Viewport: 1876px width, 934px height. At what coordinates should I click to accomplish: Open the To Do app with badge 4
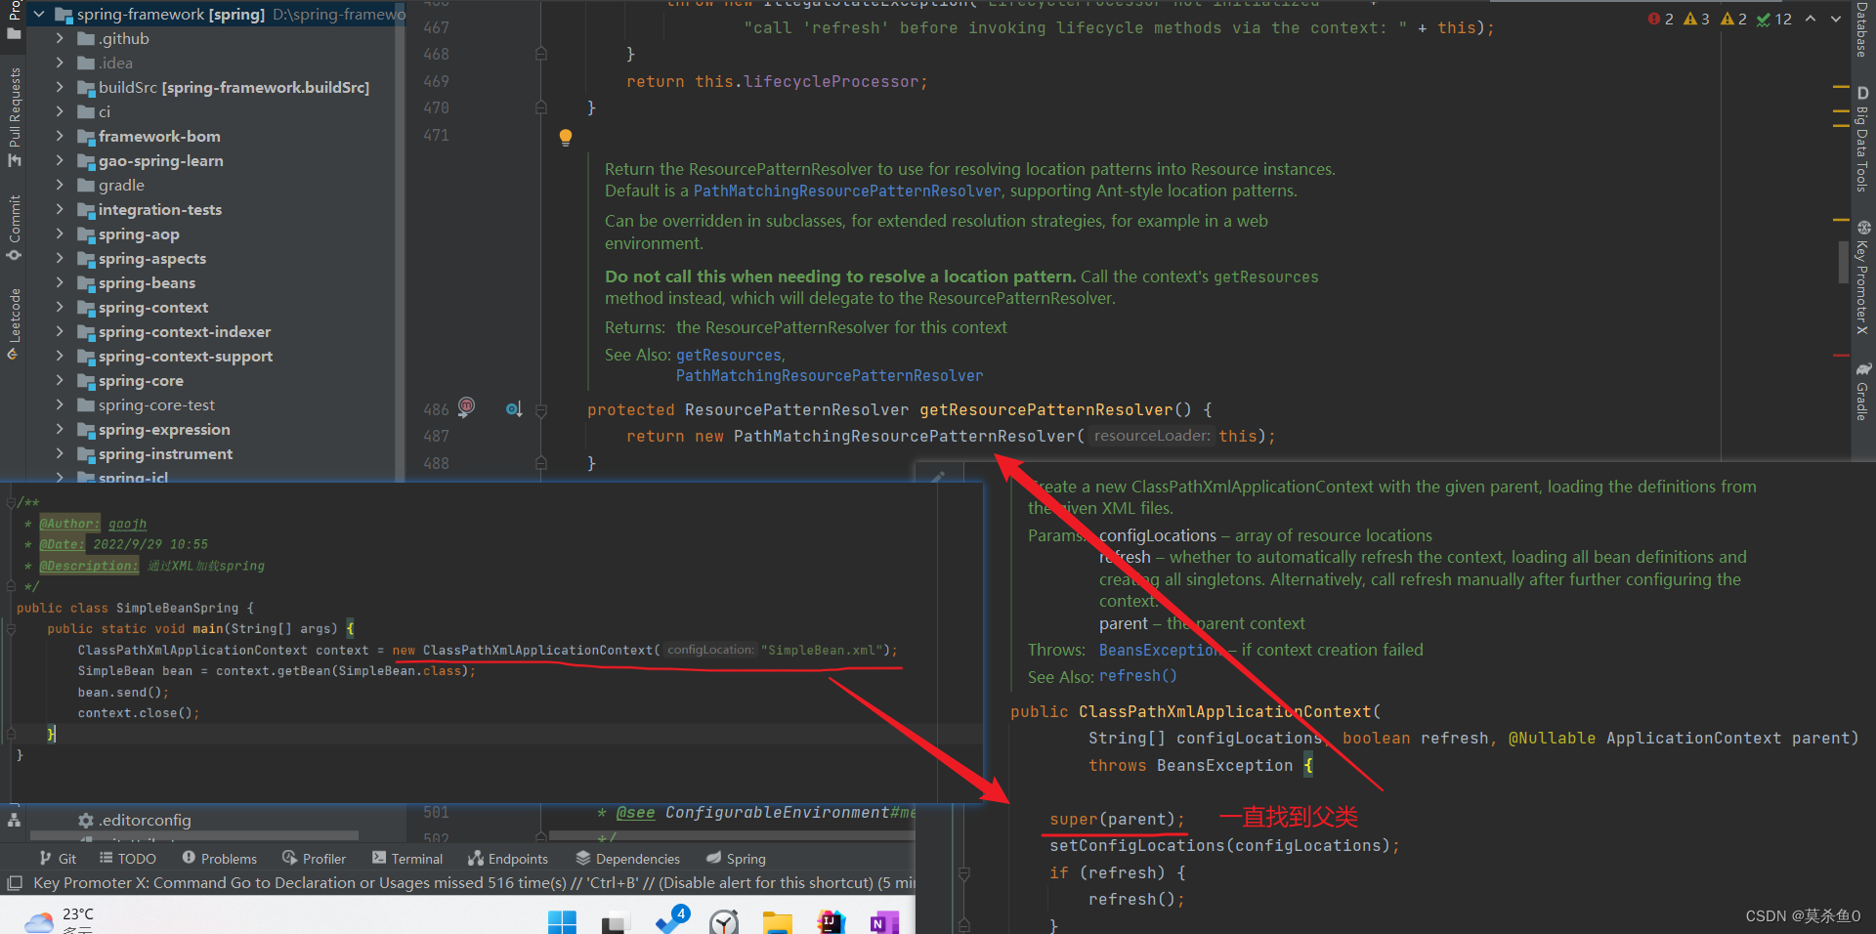coord(671,918)
